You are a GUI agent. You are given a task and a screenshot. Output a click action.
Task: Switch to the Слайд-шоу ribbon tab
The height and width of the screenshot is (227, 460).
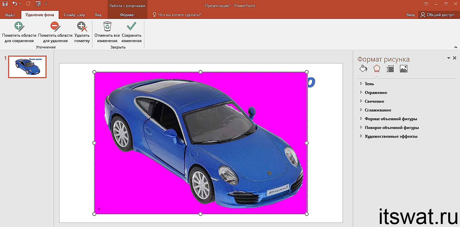(74, 15)
